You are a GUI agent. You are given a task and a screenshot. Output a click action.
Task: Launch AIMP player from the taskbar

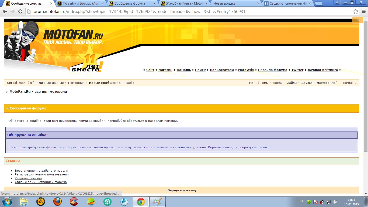tap(41, 202)
